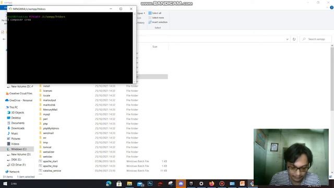This screenshot has height=188, width=334.
Task: Open Music in navigation pane
Action: pyautogui.click(x=13, y=134)
